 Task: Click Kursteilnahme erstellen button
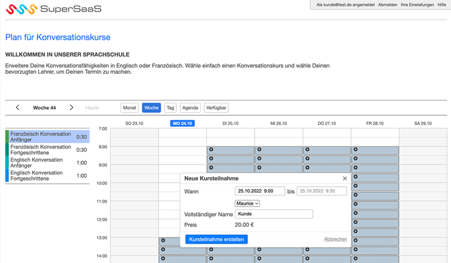(x=216, y=239)
